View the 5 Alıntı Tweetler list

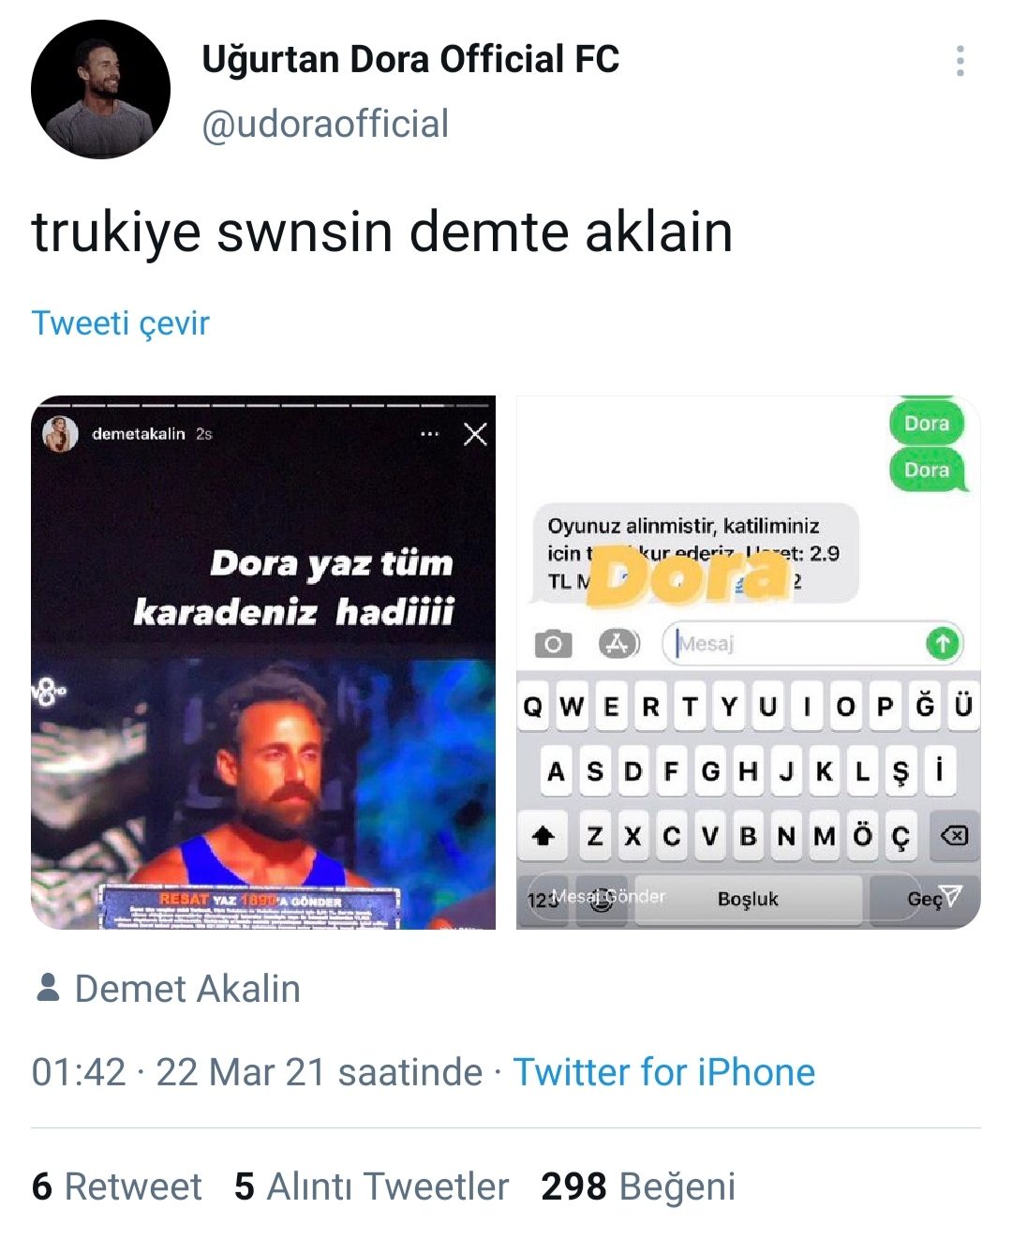tap(371, 1187)
